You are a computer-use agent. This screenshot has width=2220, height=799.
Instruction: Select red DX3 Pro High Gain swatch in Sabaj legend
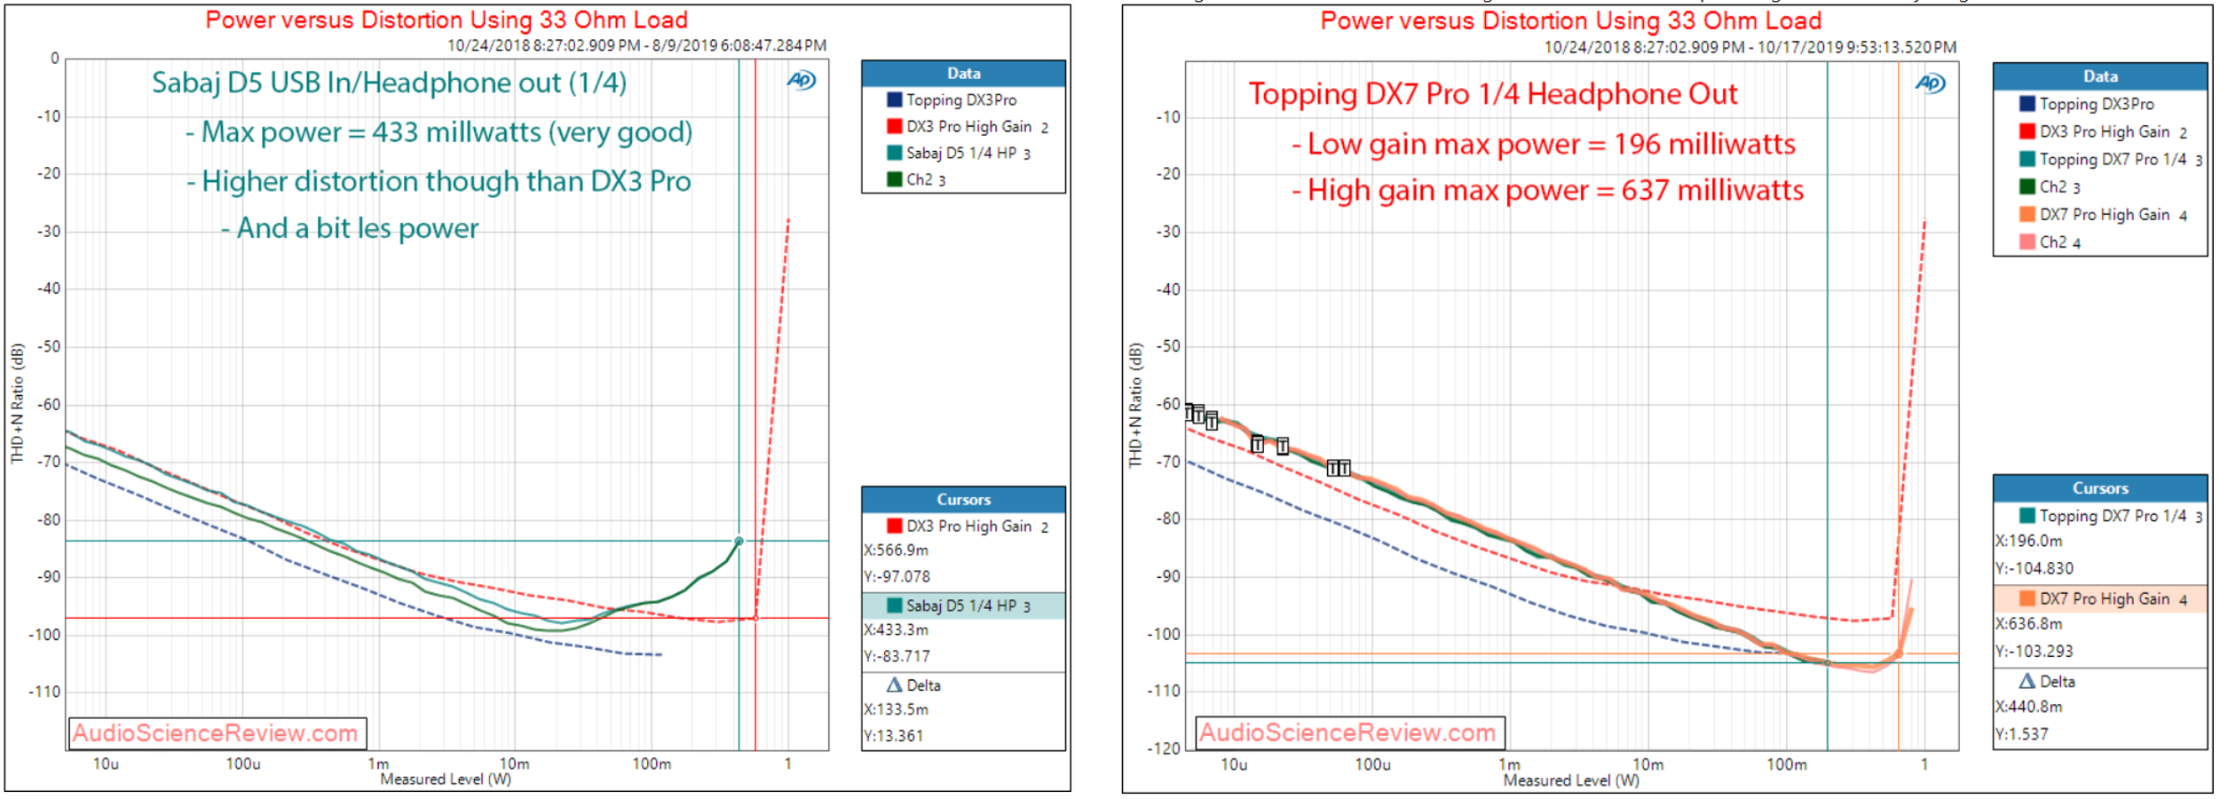click(894, 126)
